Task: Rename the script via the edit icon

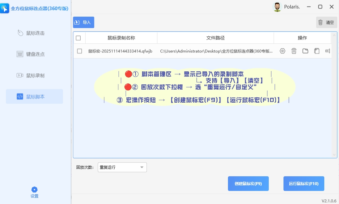Action: [x=328, y=51]
